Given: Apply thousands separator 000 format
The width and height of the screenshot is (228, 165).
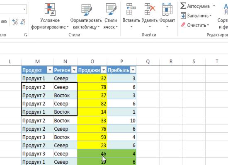Looking at the screenshot, I should click(x=4, y=22).
